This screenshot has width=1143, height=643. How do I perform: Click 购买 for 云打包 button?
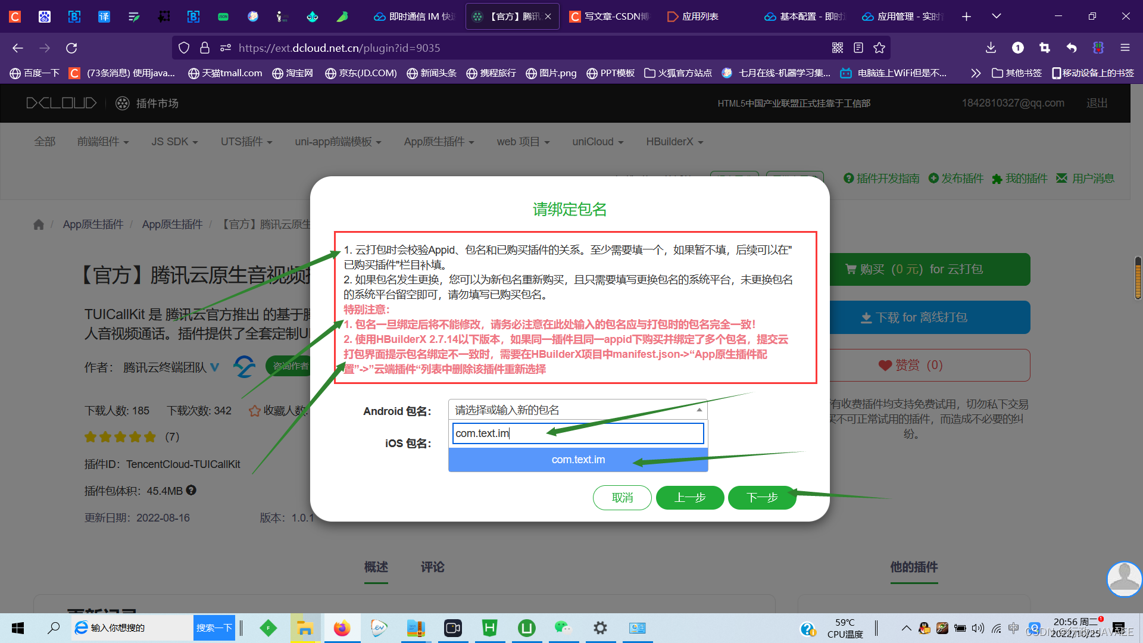929,269
